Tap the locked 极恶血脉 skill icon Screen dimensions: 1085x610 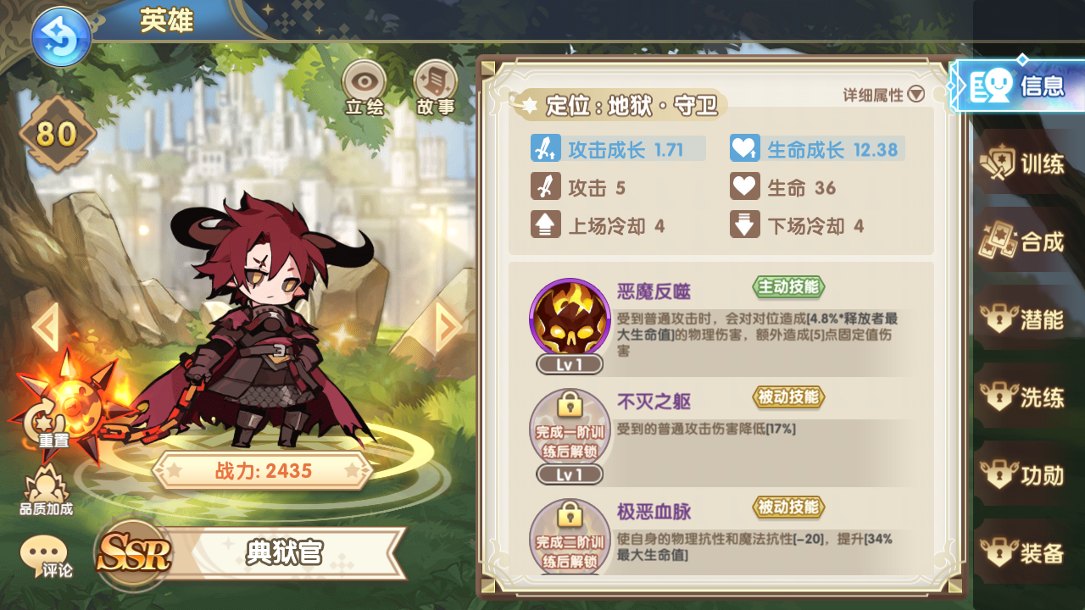[570, 537]
